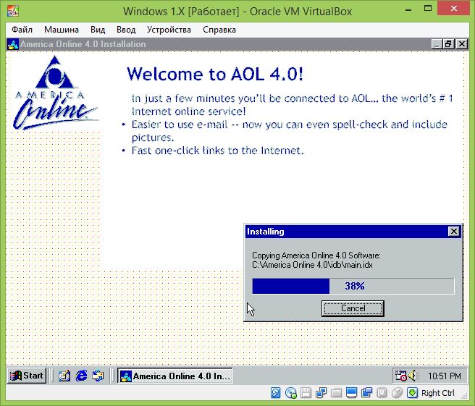Click the VirtualBox optical disc icon

(291, 393)
